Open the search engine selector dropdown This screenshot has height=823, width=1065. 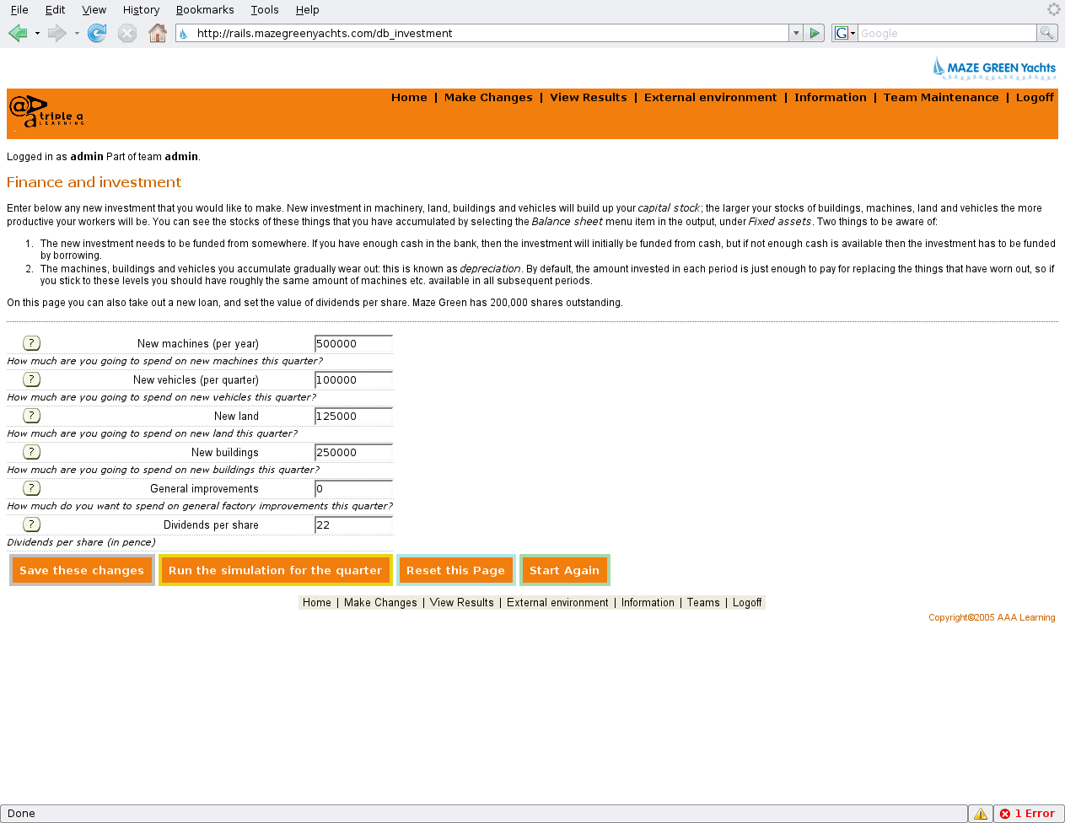(x=845, y=33)
